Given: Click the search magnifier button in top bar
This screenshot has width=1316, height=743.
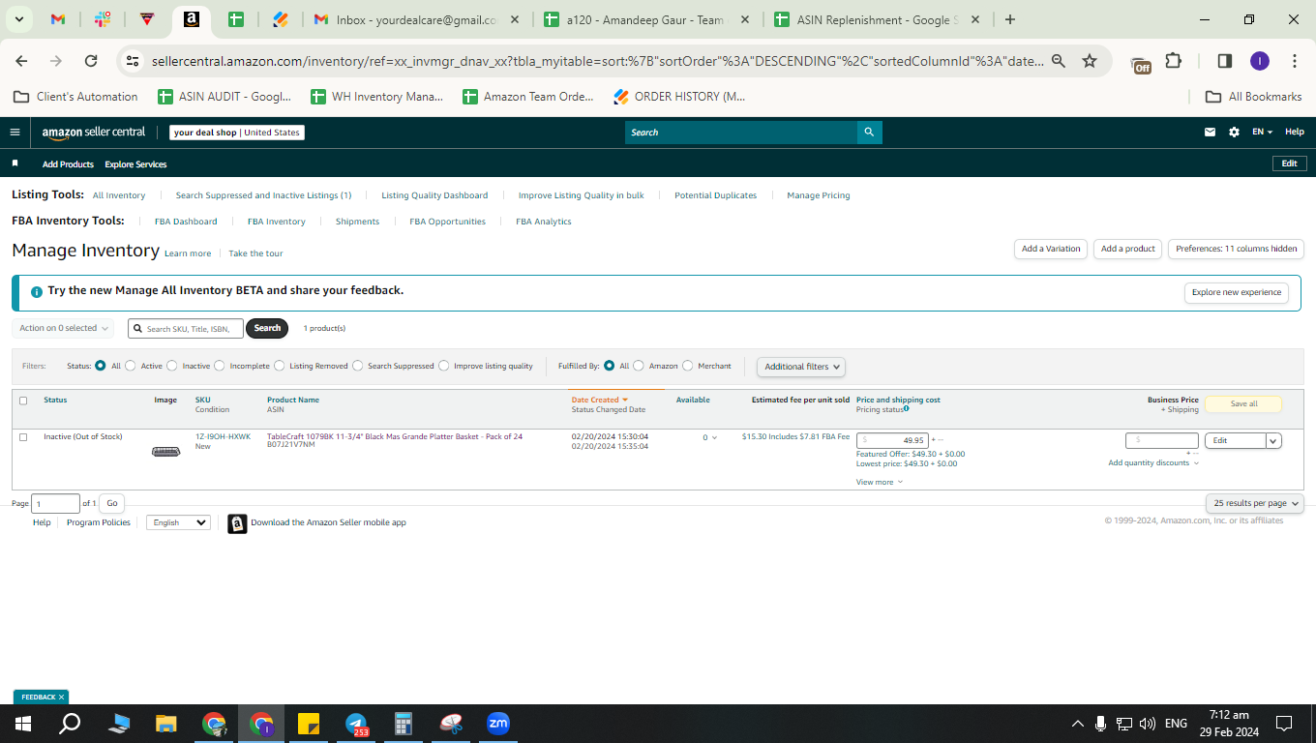Looking at the screenshot, I should [x=869, y=133].
